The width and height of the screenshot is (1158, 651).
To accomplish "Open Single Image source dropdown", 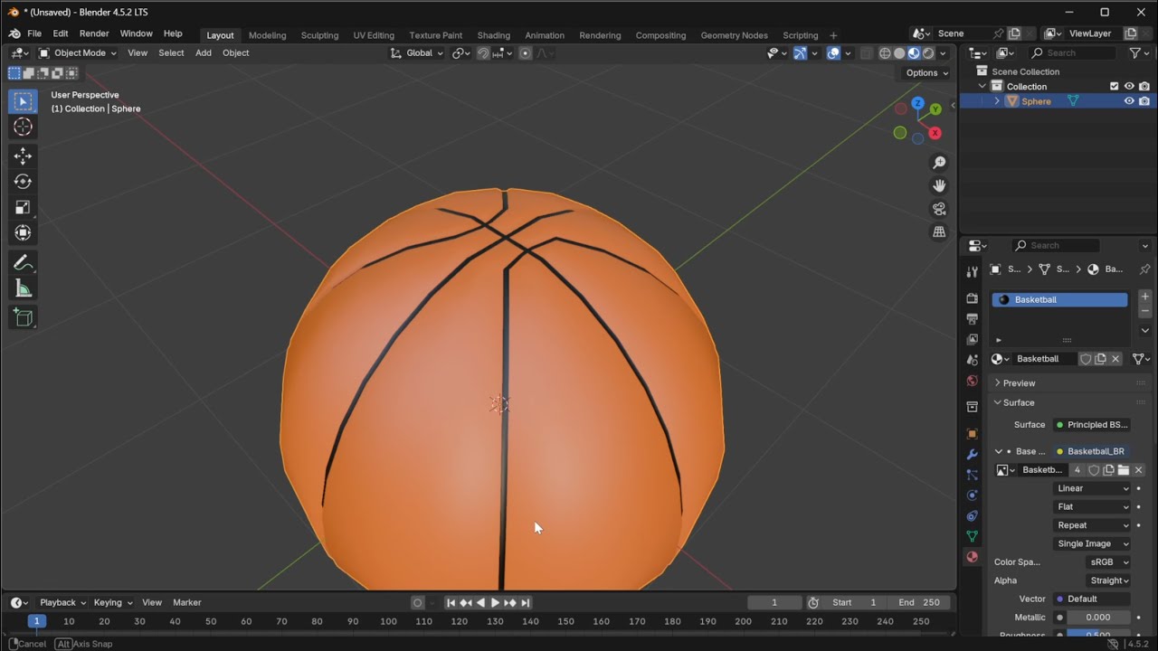I will [x=1093, y=543].
